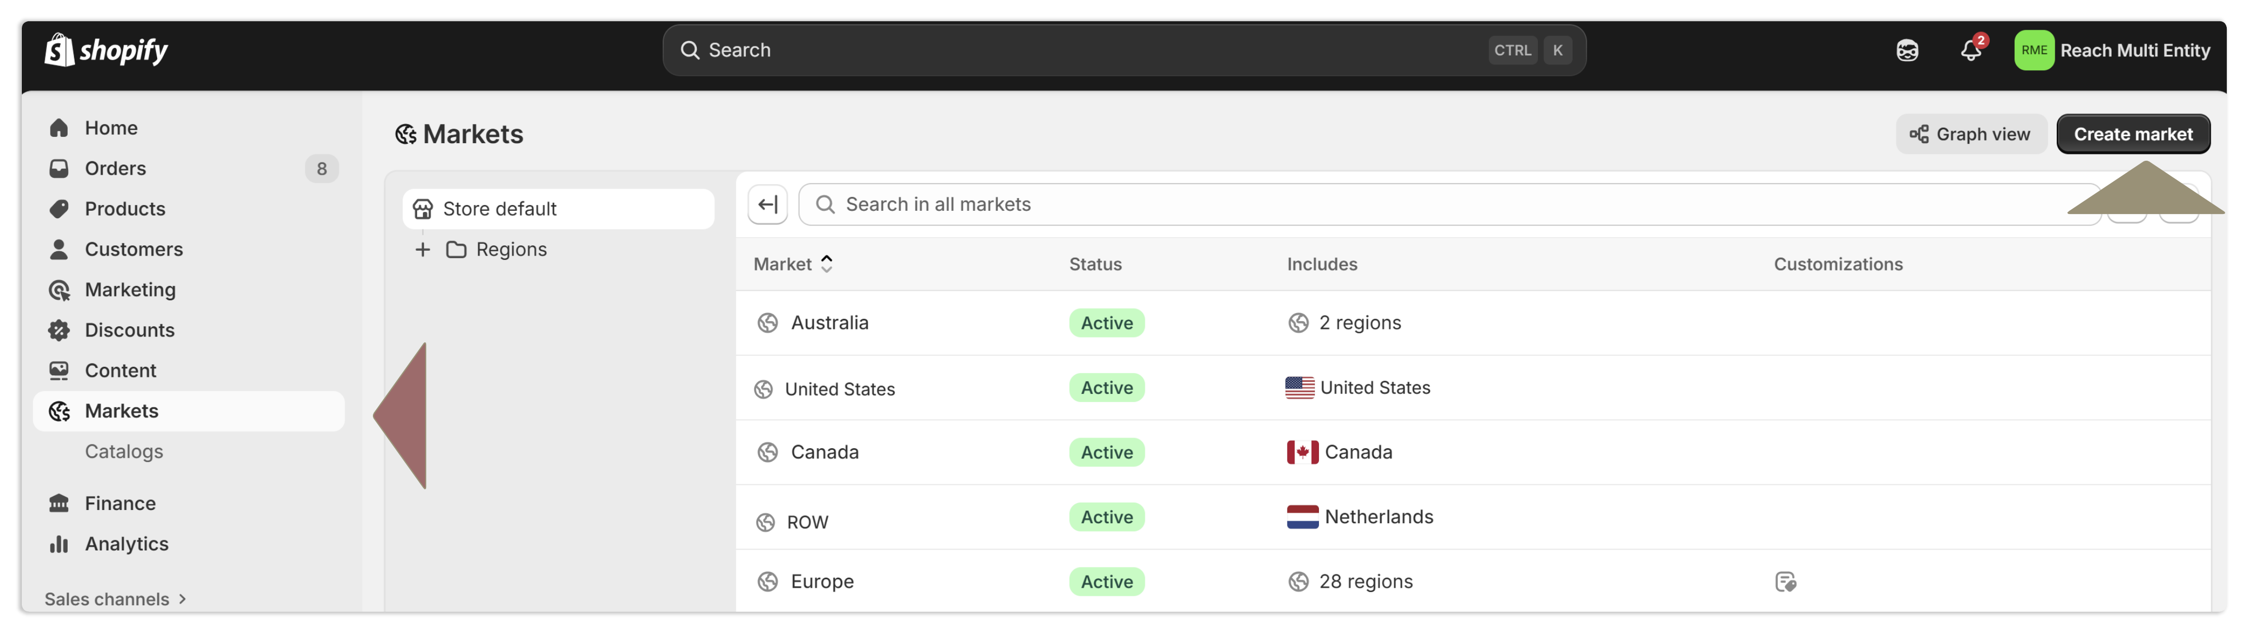Add a new region using the plus icon
The height and width of the screenshot is (633, 2247).
(x=422, y=249)
